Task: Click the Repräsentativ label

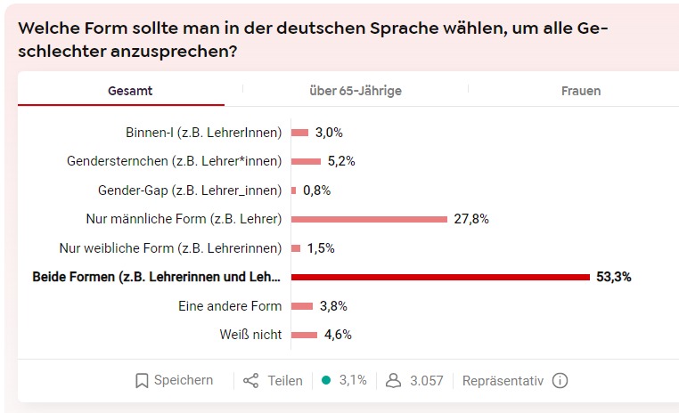Action: [503, 380]
